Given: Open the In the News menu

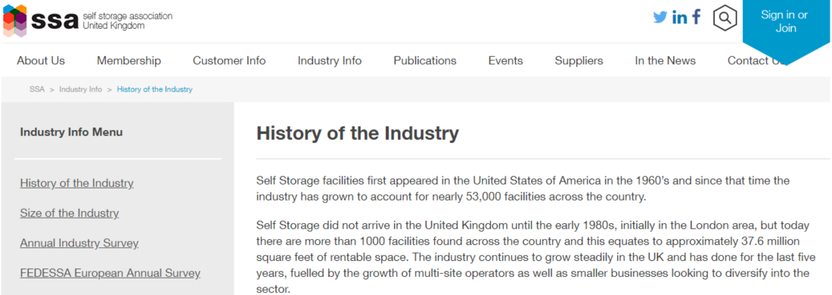Looking at the screenshot, I should point(666,61).
